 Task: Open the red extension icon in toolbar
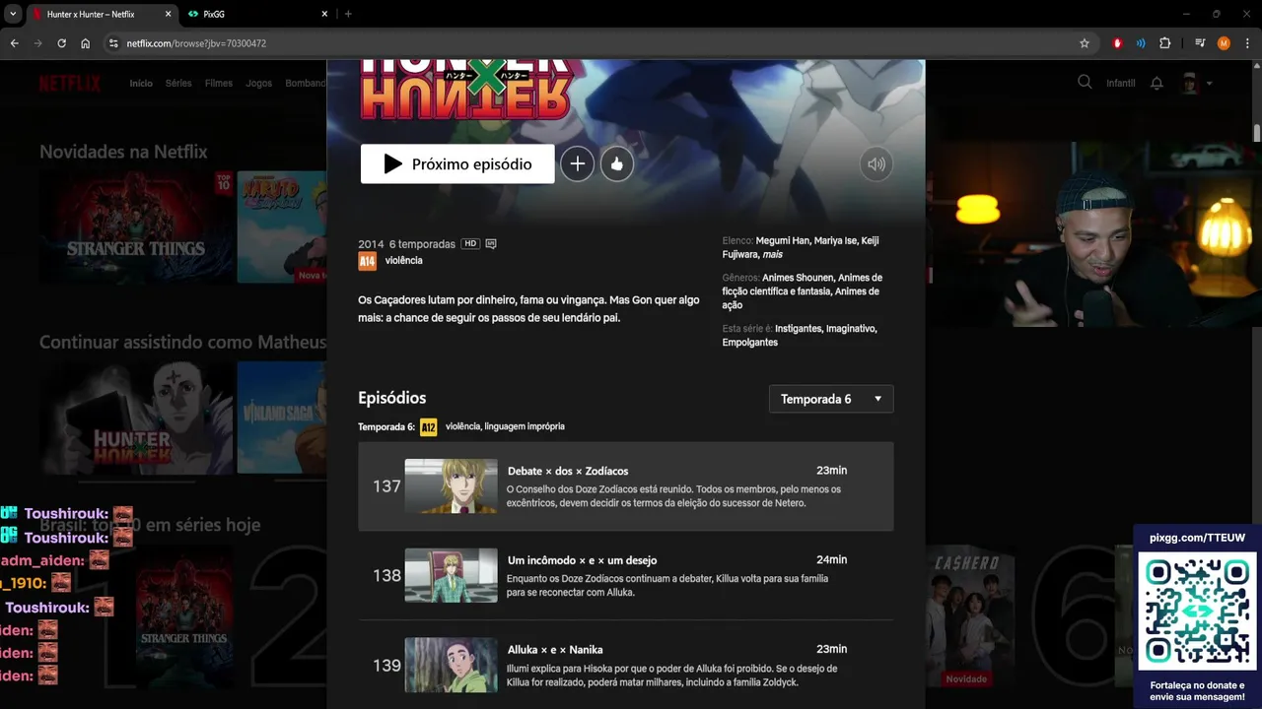[1117, 43]
